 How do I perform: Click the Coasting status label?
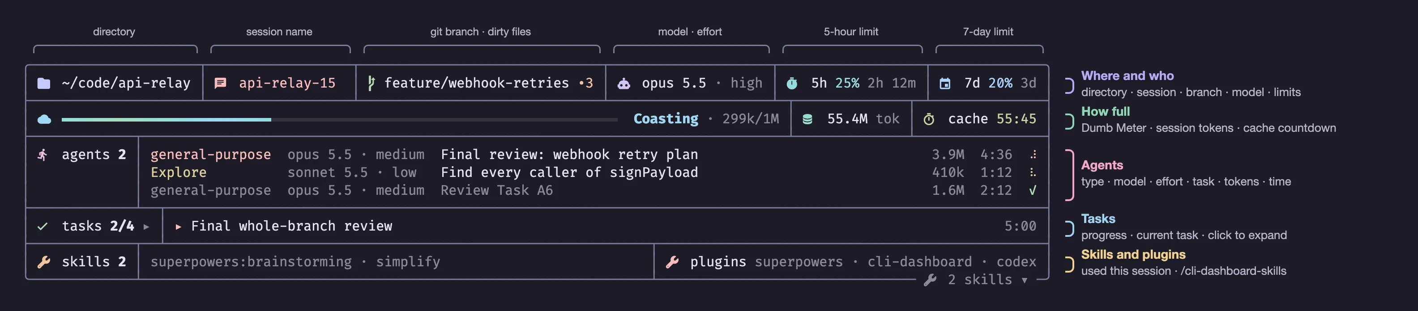(666, 119)
